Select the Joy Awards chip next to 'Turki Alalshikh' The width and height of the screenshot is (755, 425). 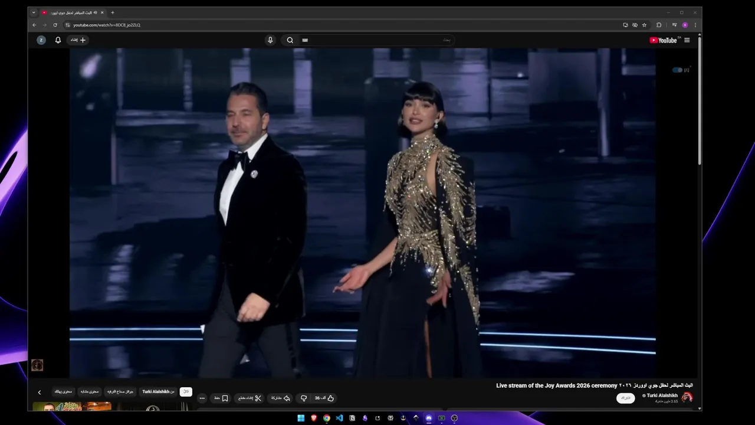pos(120,392)
